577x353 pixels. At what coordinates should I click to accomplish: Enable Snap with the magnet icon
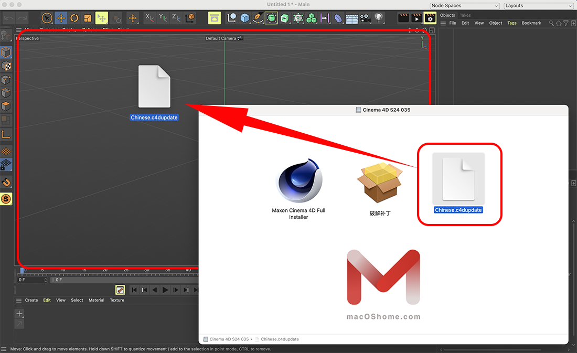point(6,182)
